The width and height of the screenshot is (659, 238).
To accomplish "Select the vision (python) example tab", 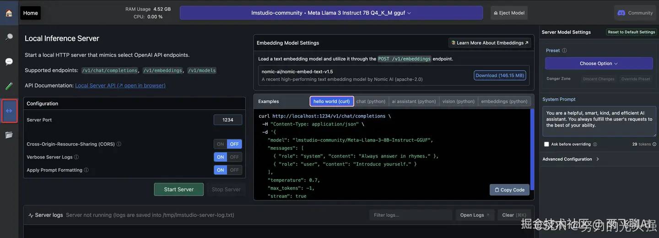I will point(459,101).
